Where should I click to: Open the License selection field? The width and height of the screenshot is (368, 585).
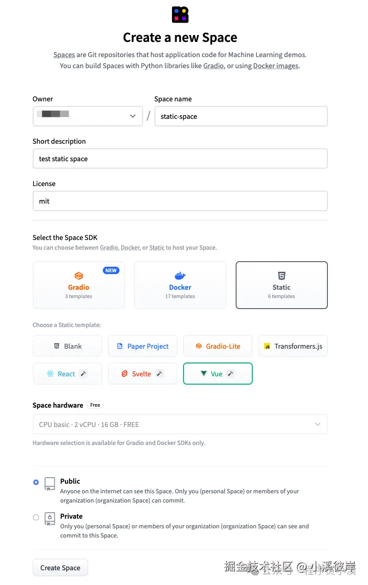[180, 201]
